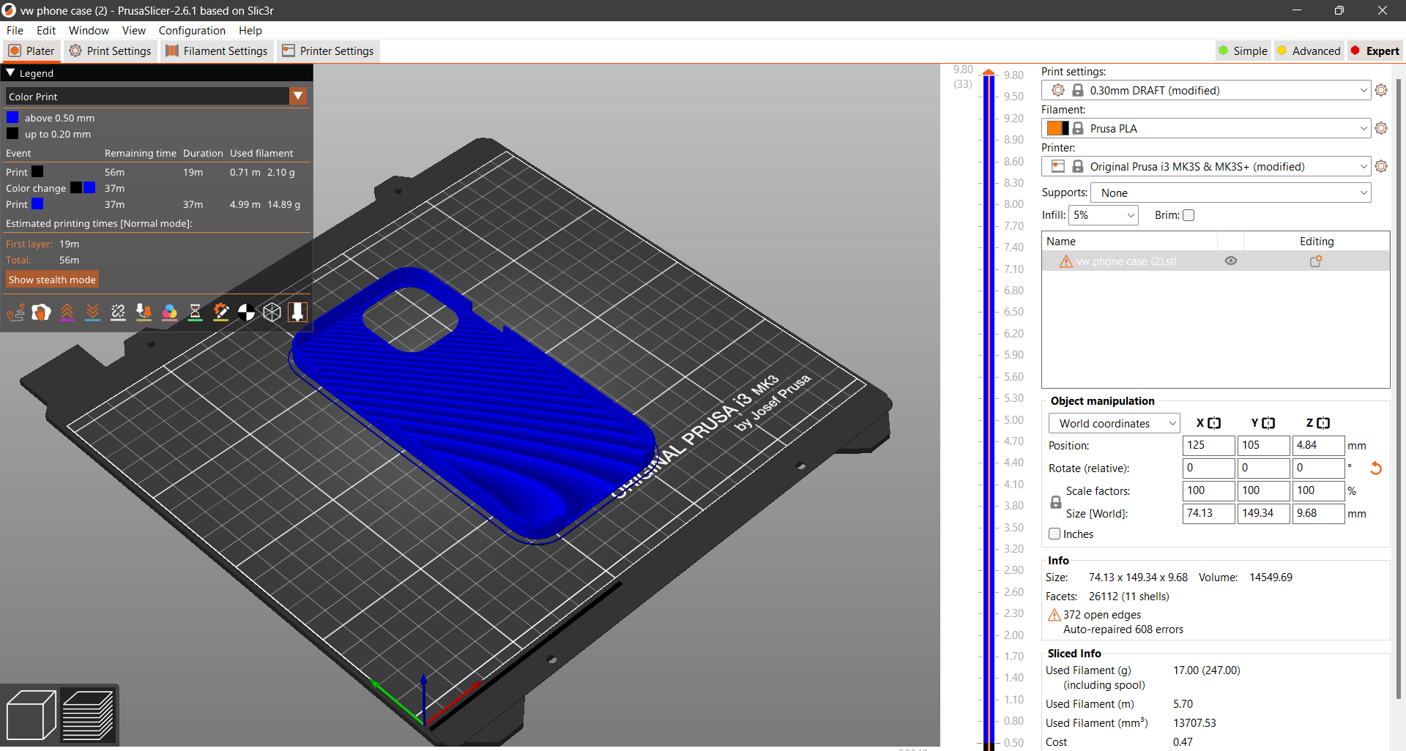
Task: Toggle Travel moves visibility icon in legend
Action: click(16, 313)
